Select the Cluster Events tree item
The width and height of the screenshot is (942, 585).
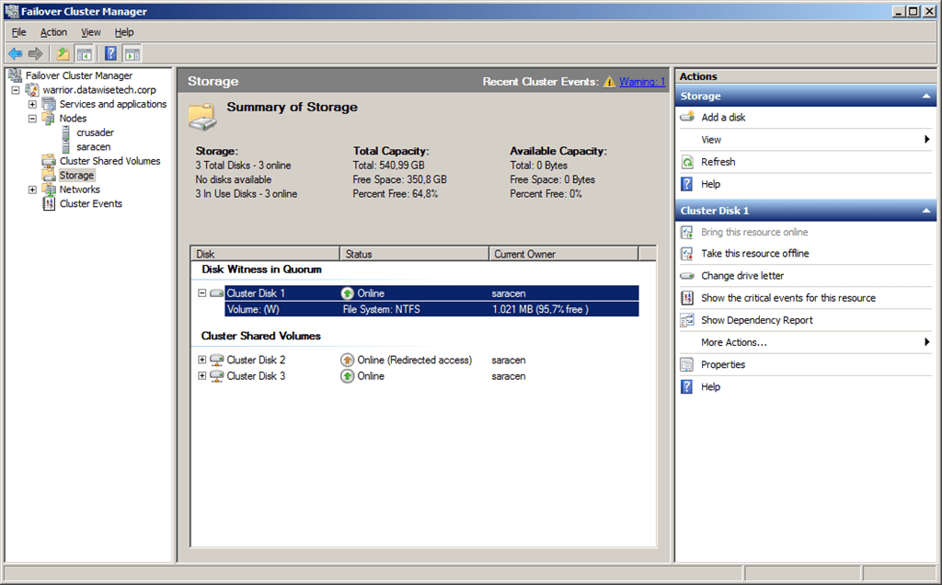(x=90, y=204)
